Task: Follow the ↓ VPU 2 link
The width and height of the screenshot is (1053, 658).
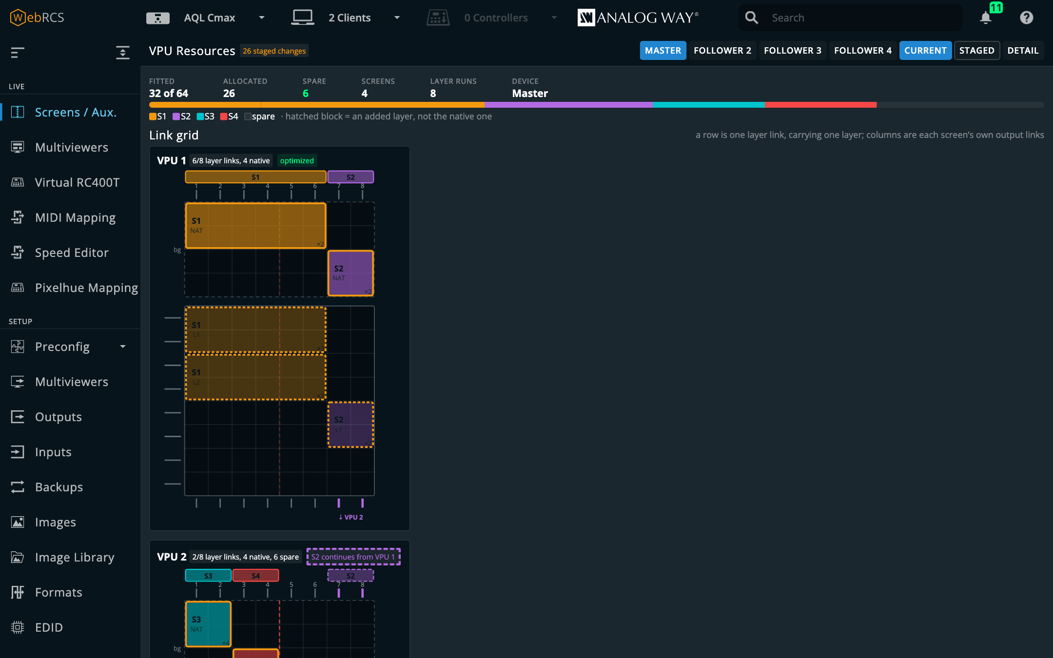Action: coord(351,517)
